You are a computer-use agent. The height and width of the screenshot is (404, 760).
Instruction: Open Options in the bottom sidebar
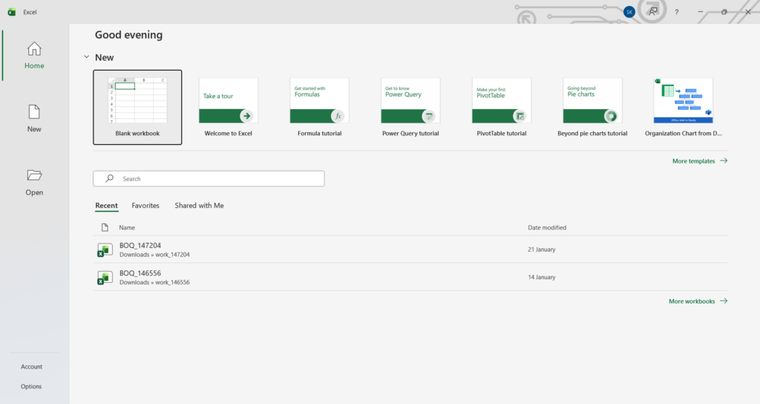31,386
